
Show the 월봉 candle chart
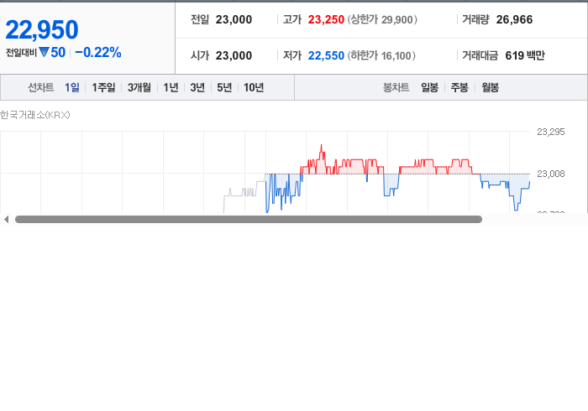point(490,87)
